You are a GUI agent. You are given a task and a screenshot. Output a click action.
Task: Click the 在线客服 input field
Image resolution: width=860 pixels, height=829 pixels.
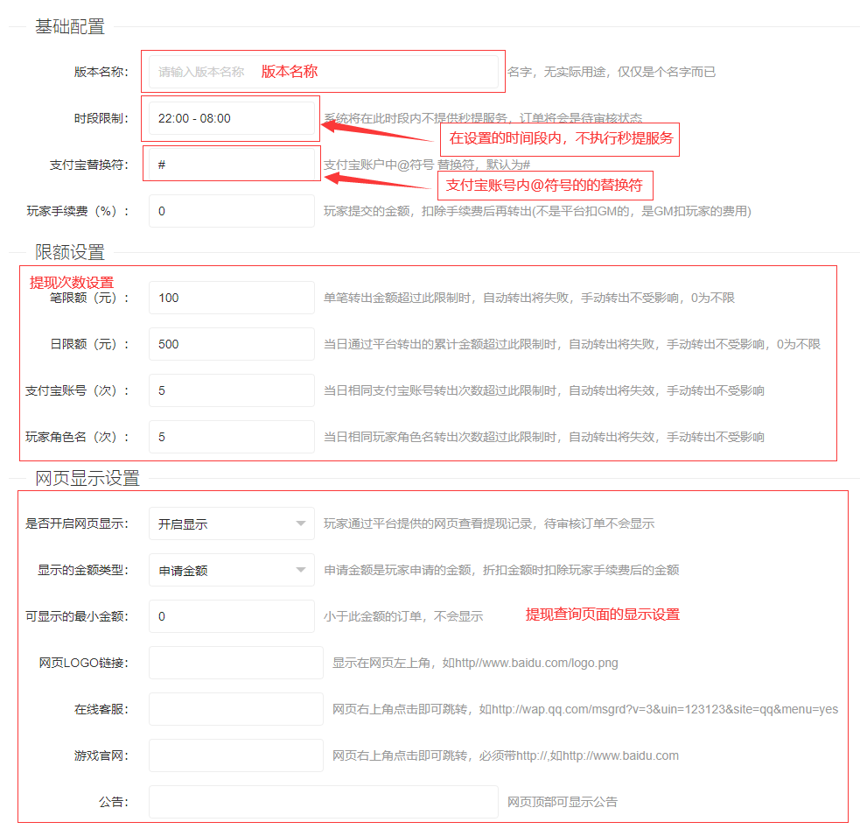point(236,709)
